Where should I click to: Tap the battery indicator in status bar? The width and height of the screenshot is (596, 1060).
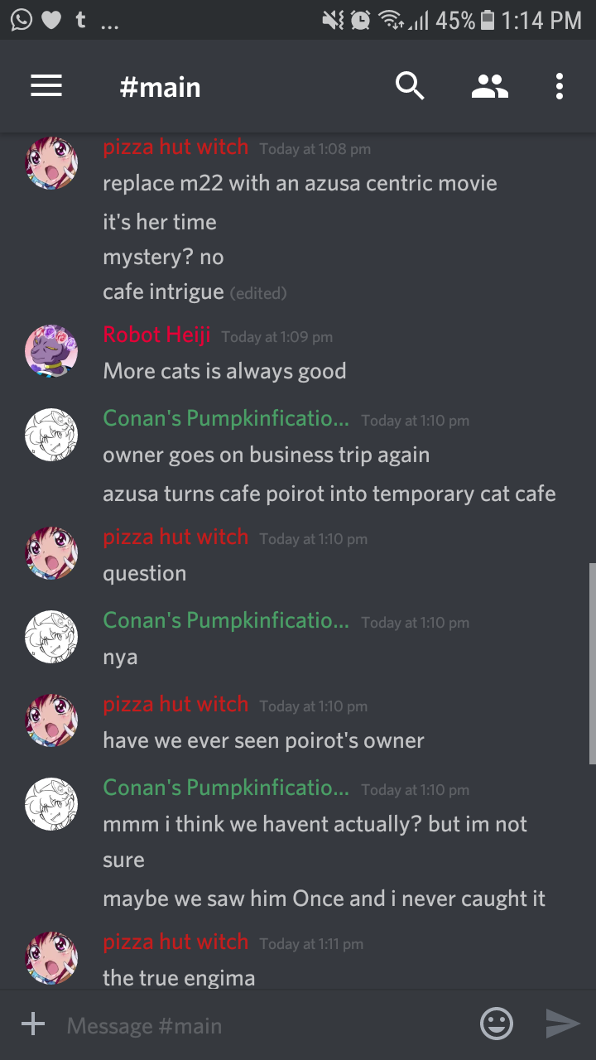click(488, 20)
